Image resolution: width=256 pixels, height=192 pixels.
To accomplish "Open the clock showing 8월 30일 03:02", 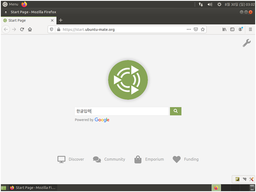I will coord(240,5).
